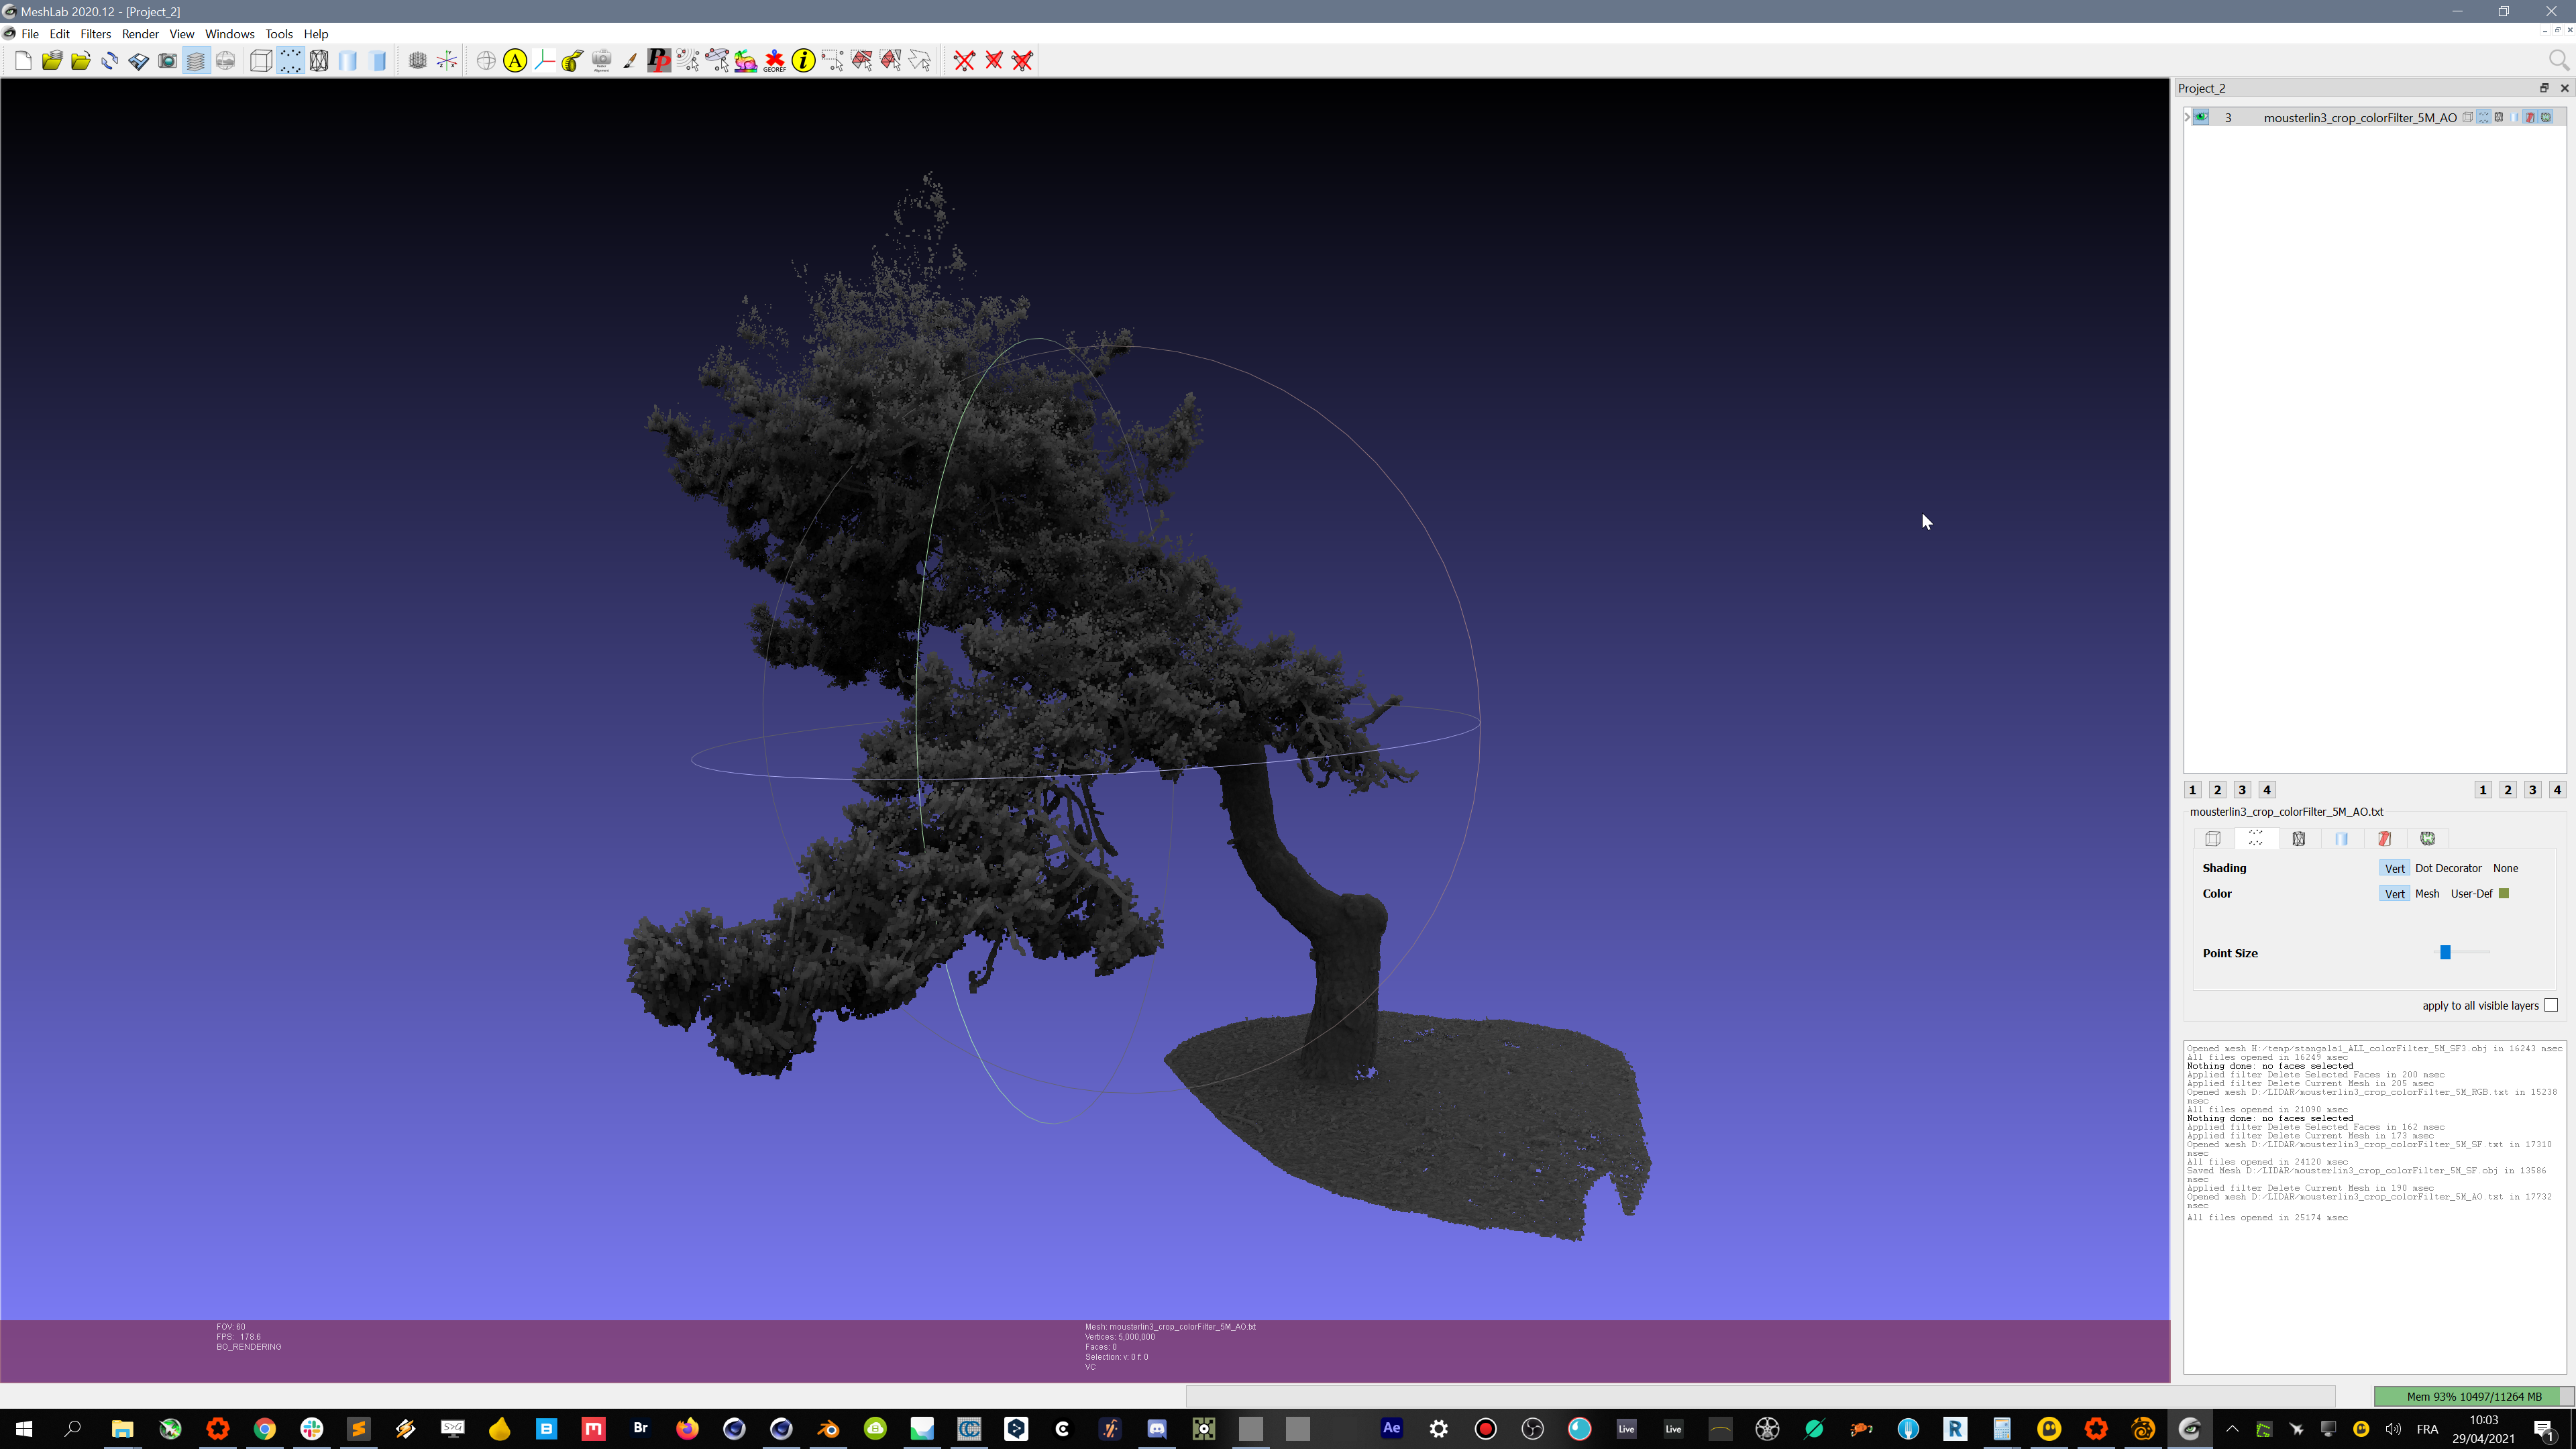
Task: Open the Help menu
Action: coord(316,34)
